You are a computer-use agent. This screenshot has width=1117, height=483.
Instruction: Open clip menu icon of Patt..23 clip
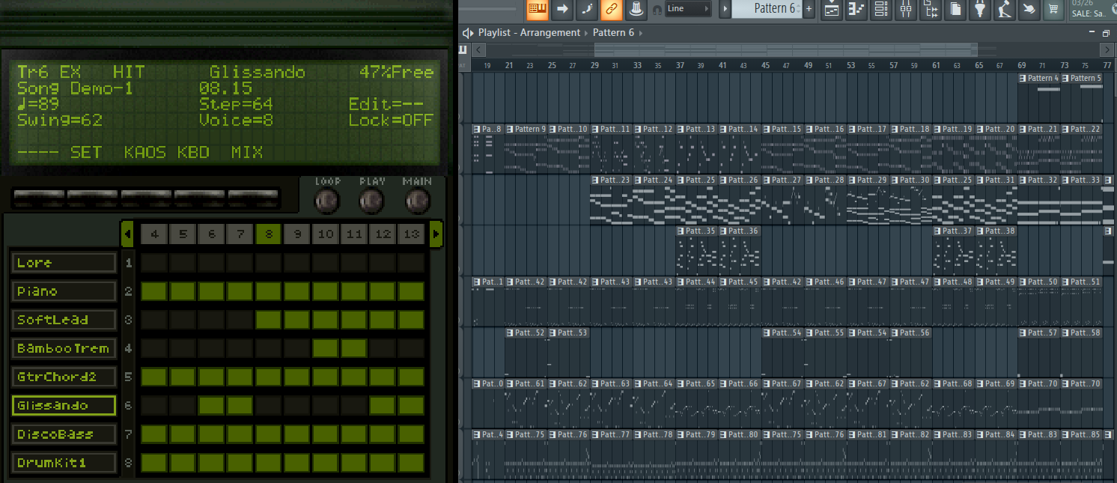point(594,180)
